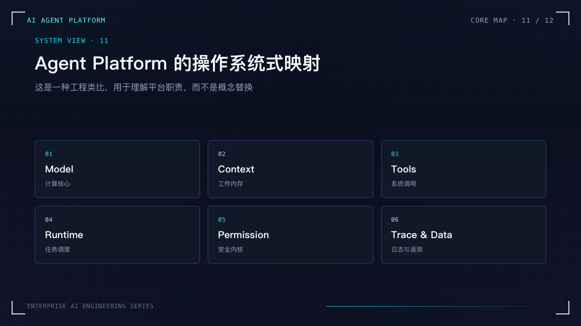Viewport: 581px width, 326px height.
Task: Click the SYSTEM VIEW · 11 label
Action: (x=72, y=41)
